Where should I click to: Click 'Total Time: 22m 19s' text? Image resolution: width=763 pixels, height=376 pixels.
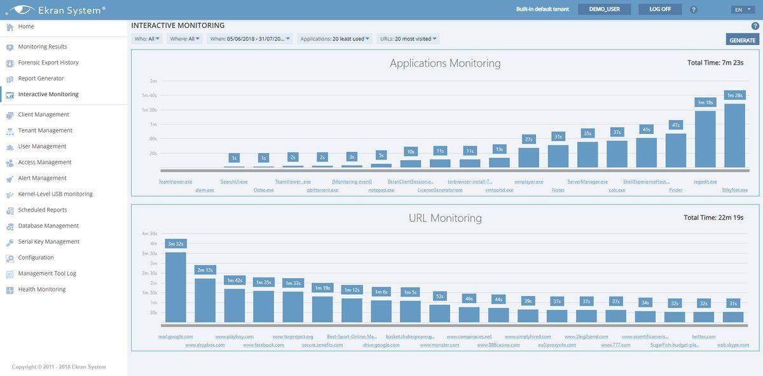(713, 218)
